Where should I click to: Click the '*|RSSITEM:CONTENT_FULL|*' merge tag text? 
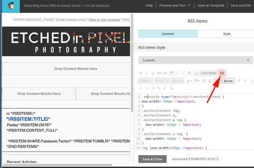point(32,130)
